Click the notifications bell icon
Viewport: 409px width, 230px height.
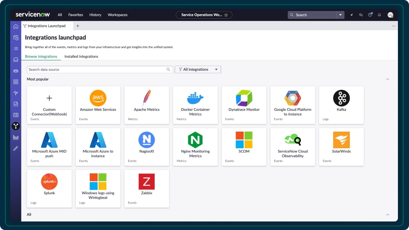click(379, 15)
